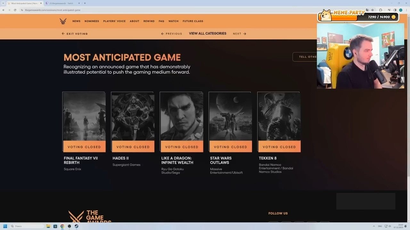The width and height of the screenshot is (410, 230).
Task: Open the Watch nav item
Action: pos(173,21)
